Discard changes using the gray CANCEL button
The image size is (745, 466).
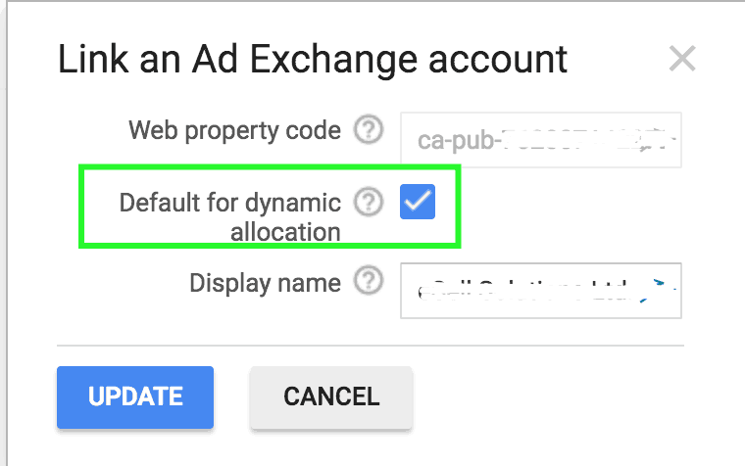pos(331,396)
